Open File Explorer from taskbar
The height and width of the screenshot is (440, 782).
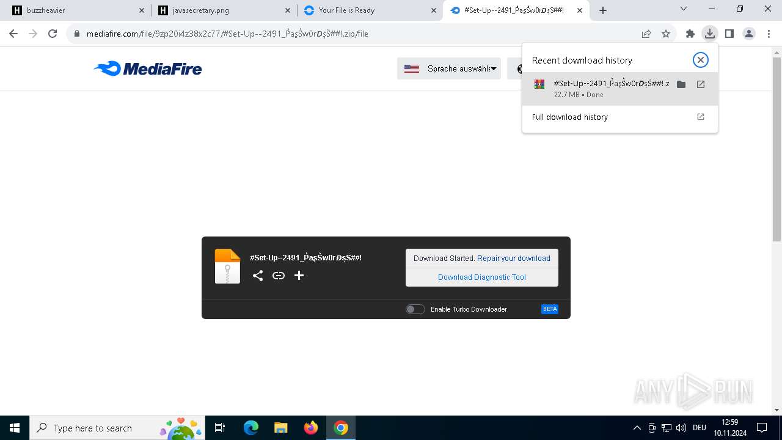(x=280, y=428)
